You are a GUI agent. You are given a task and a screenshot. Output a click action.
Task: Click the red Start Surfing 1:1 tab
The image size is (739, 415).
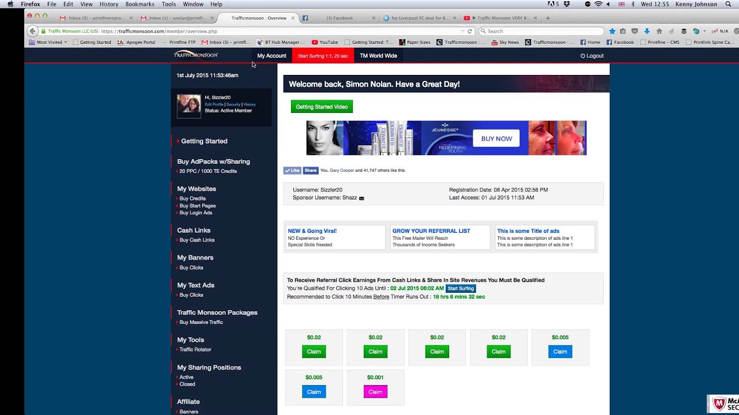[323, 56]
